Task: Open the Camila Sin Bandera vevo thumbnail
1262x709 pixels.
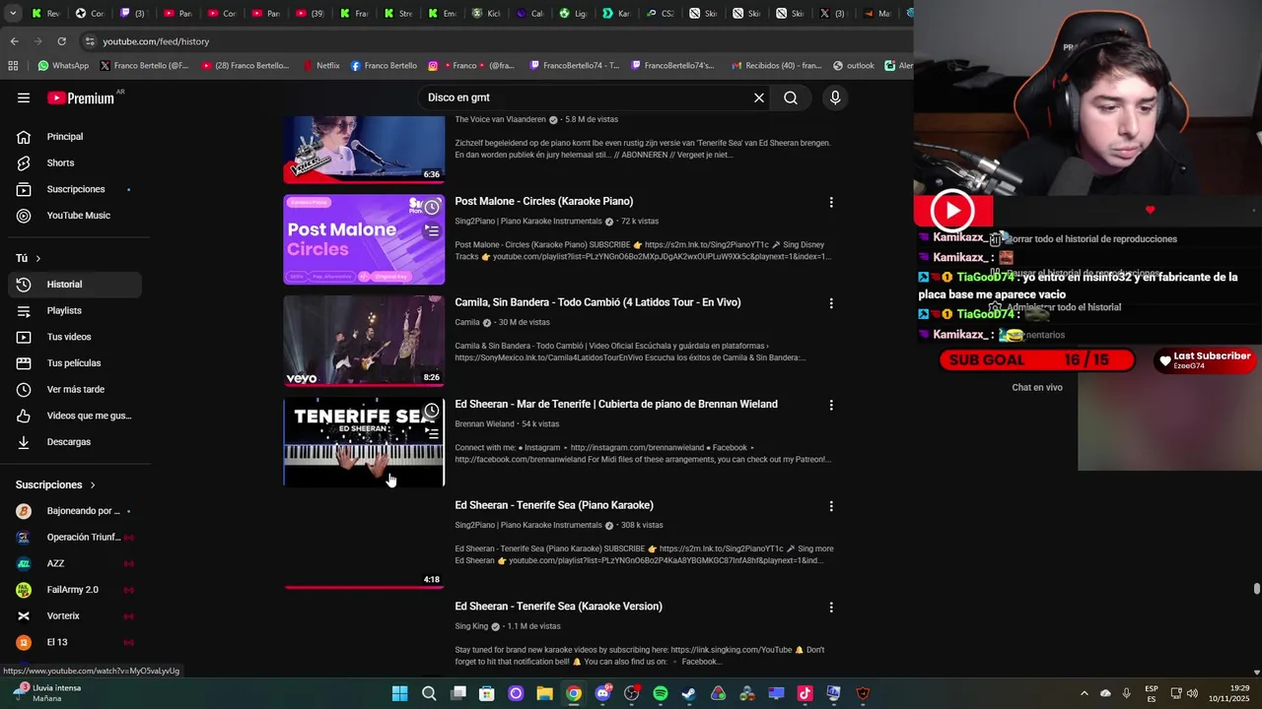Action: click(364, 342)
